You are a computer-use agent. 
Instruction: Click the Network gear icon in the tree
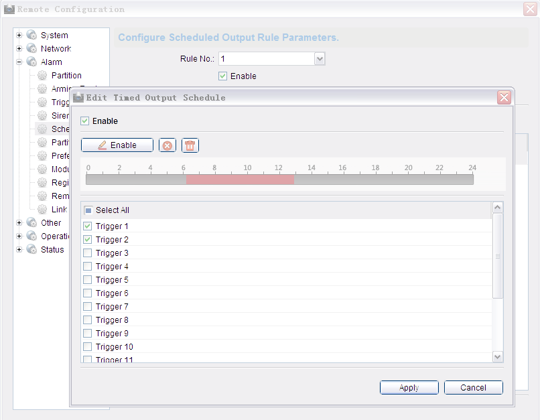click(31, 48)
